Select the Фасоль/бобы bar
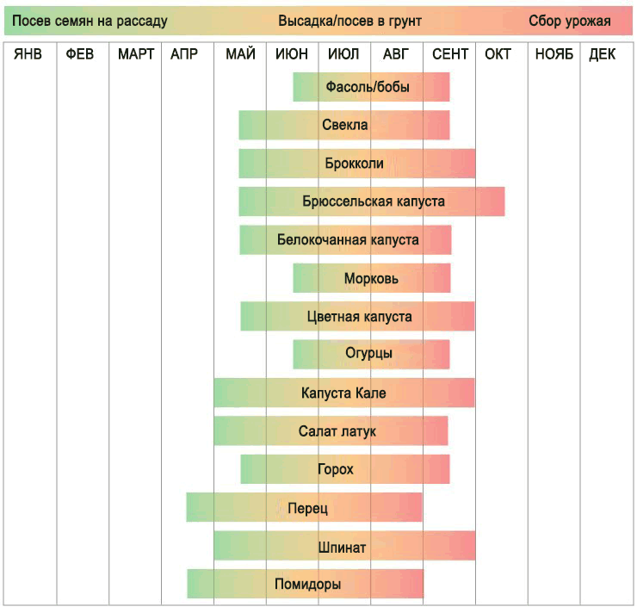 [371, 87]
